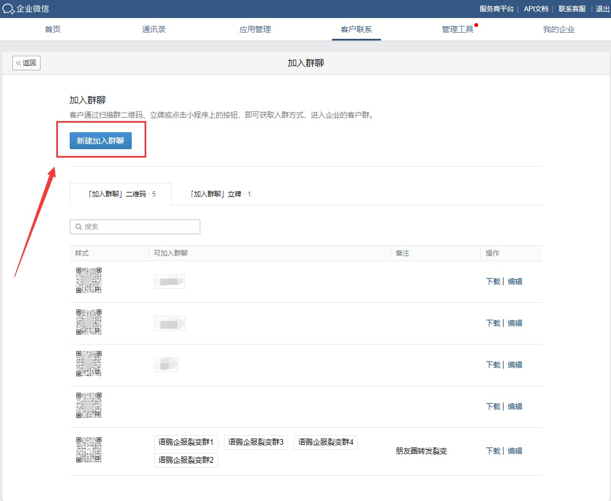Go to the 通讯录 navigation menu
Viewport: 611px width, 501px height.
154,29
